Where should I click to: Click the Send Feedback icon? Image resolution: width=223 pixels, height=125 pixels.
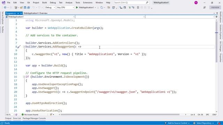pos(205,8)
